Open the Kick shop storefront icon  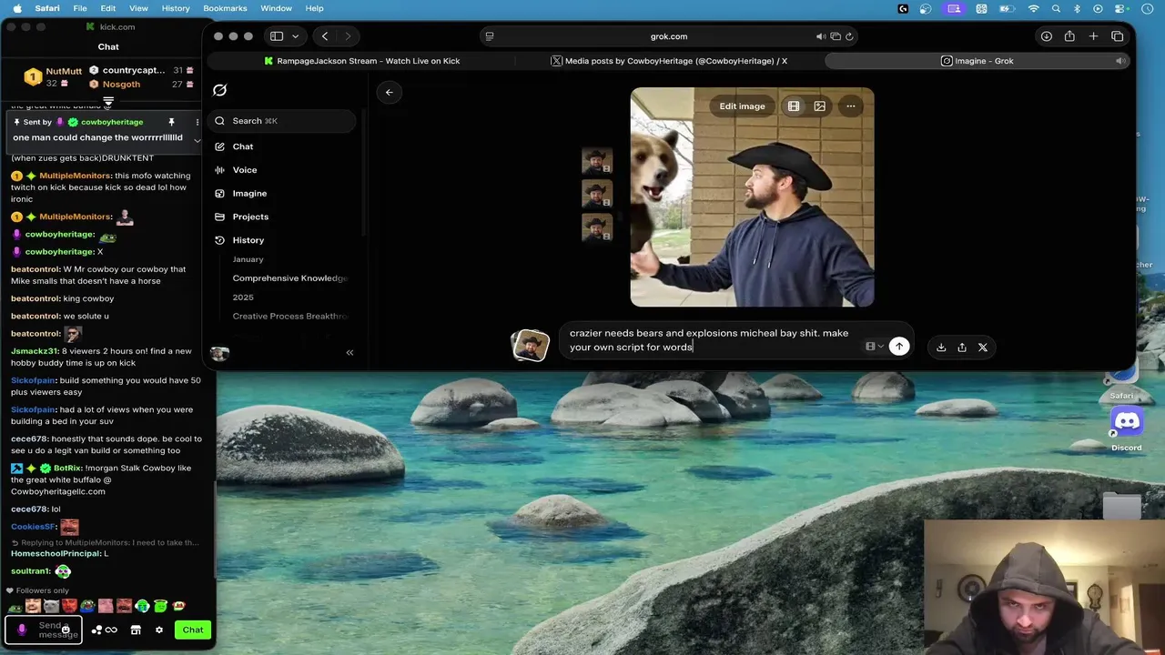(136, 630)
